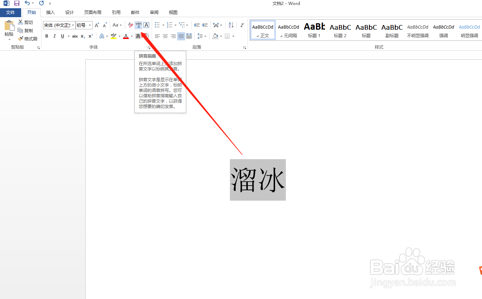Toggle italic formatting
Viewport: 482px width, 299px height.
pyautogui.click(x=54, y=36)
